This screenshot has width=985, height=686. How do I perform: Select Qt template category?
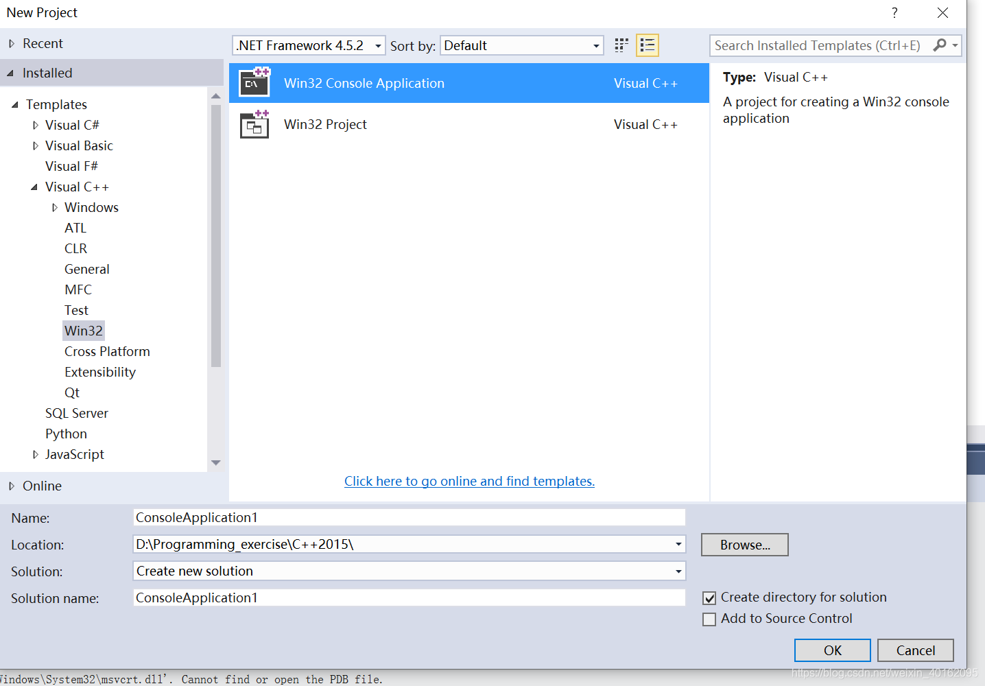click(x=72, y=392)
